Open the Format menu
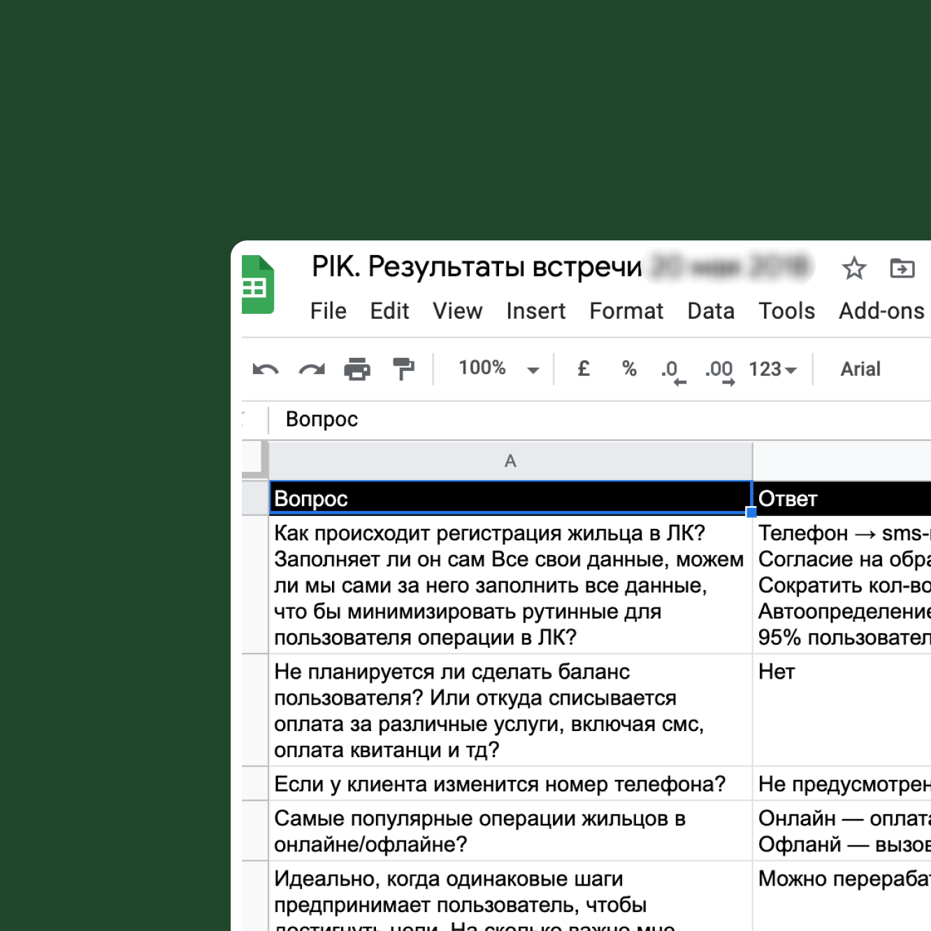The image size is (931, 931). pyautogui.click(x=626, y=311)
